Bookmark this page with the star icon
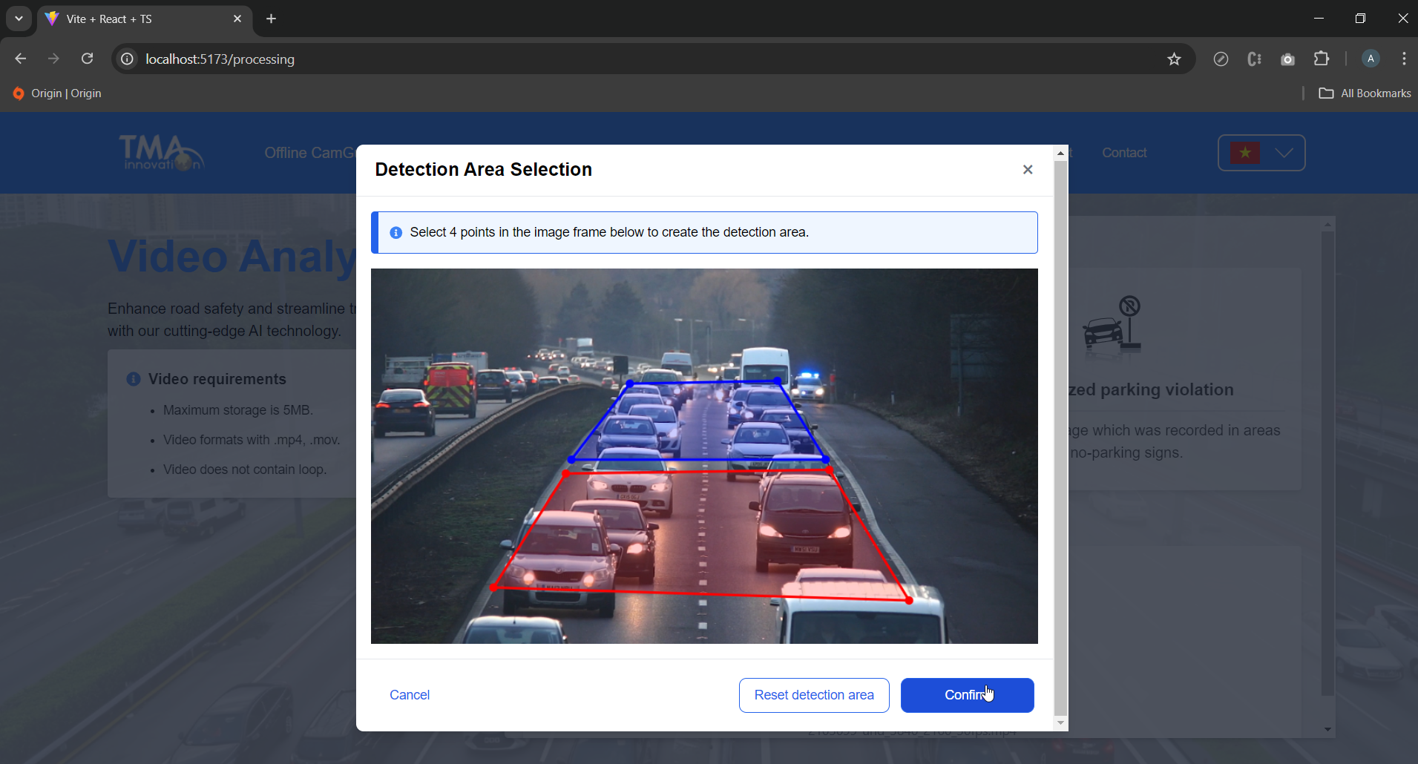The image size is (1418, 764). point(1174,59)
